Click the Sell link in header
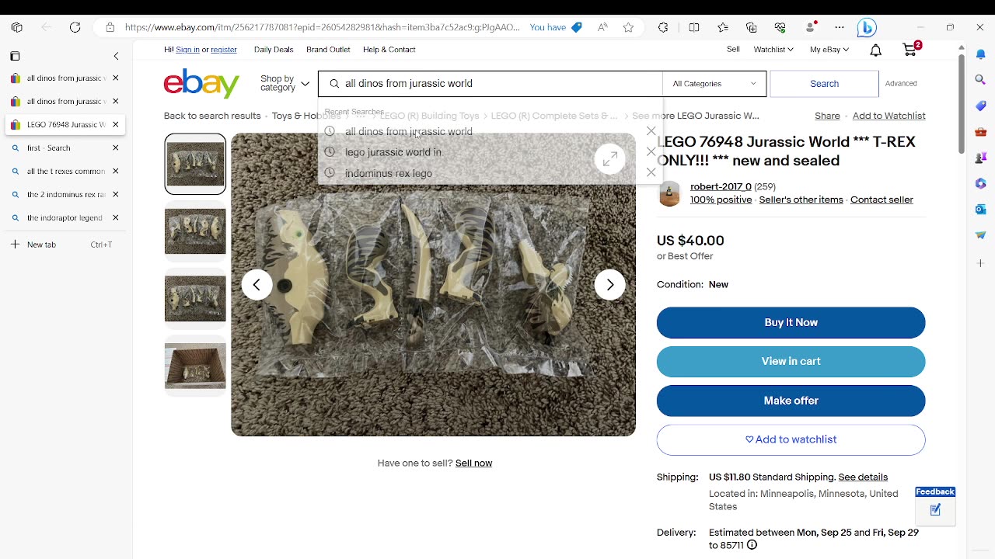Screen dimensions: 995x559 [733, 50]
